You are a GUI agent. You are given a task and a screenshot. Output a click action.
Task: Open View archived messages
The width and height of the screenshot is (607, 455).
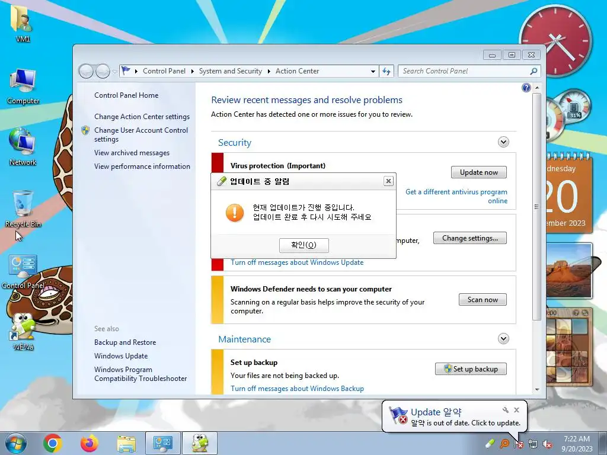point(132,153)
